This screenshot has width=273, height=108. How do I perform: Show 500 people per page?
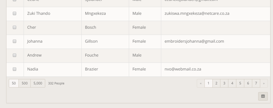(24, 83)
